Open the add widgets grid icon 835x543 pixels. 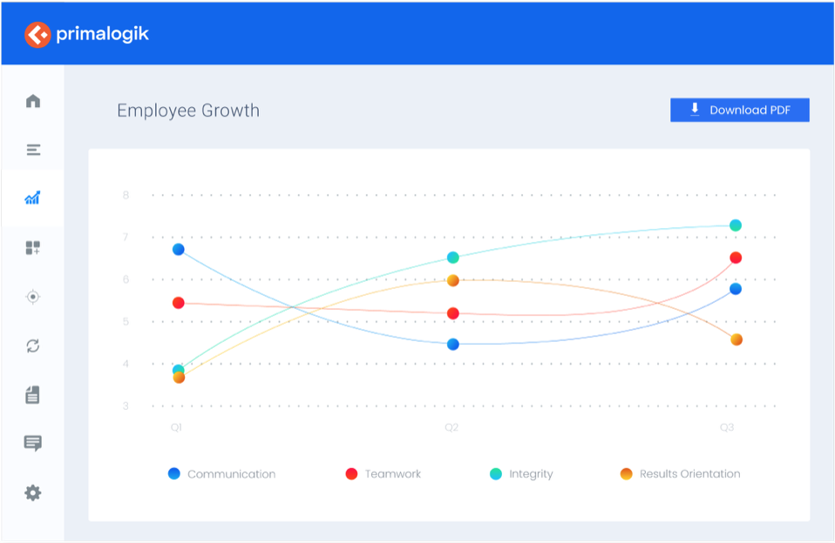[32, 247]
